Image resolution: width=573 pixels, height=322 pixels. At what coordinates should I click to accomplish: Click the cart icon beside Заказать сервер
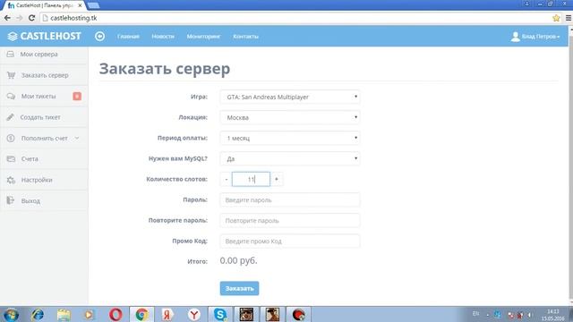click(x=11, y=75)
